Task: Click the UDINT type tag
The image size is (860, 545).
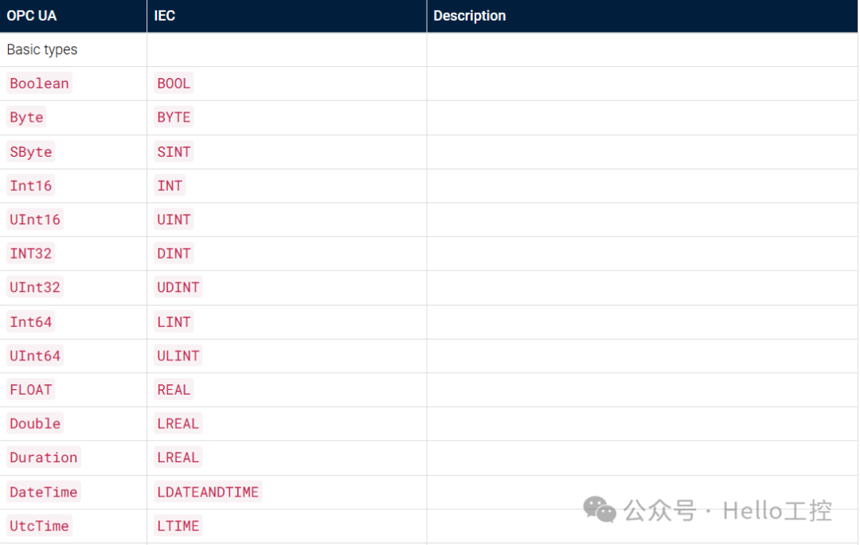Action: (178, 287)
